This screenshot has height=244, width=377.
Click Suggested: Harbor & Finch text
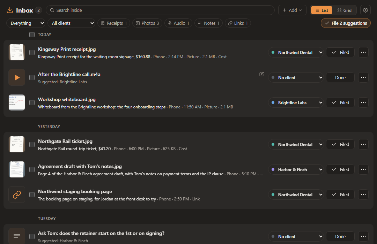coord(63,241)
